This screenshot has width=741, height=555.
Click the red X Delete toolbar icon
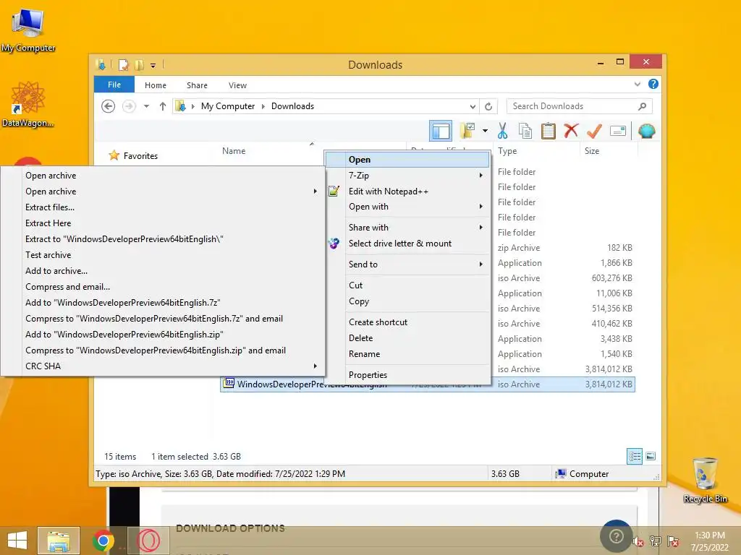(571, 130)
